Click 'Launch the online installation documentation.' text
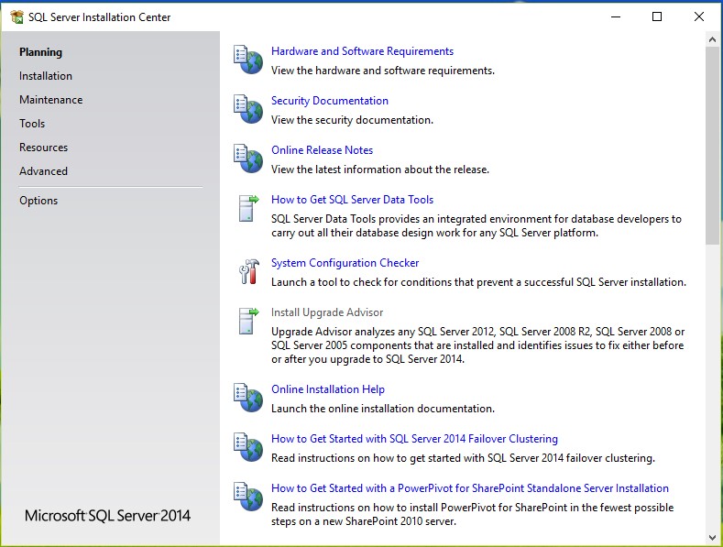Image resolution: width=723 pixels, height=547 pixels. [x=383, y=409]
